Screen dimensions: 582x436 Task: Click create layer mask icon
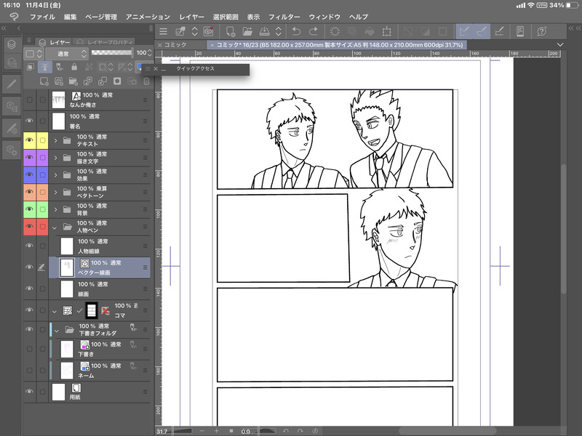[x=117, y=81]
